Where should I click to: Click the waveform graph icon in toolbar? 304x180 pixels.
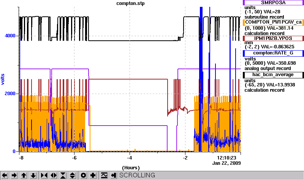[x=104, y=175]
